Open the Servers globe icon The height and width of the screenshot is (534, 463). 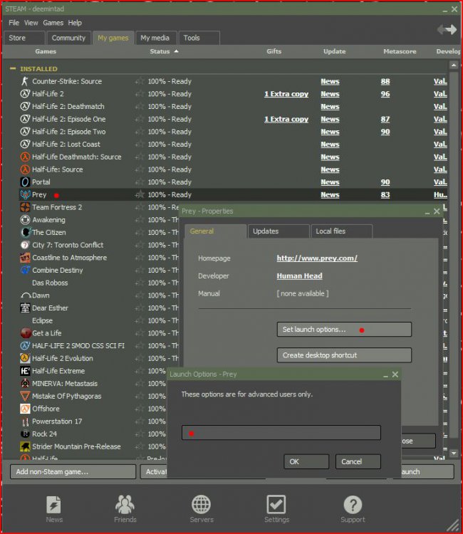coord(202,505)
